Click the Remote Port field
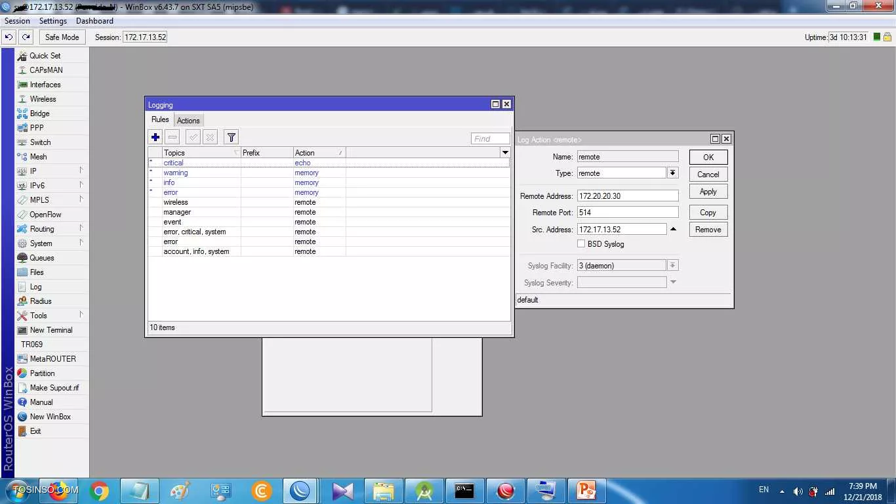The height and width of the screenshot is (504, 896). coord(628,213)
